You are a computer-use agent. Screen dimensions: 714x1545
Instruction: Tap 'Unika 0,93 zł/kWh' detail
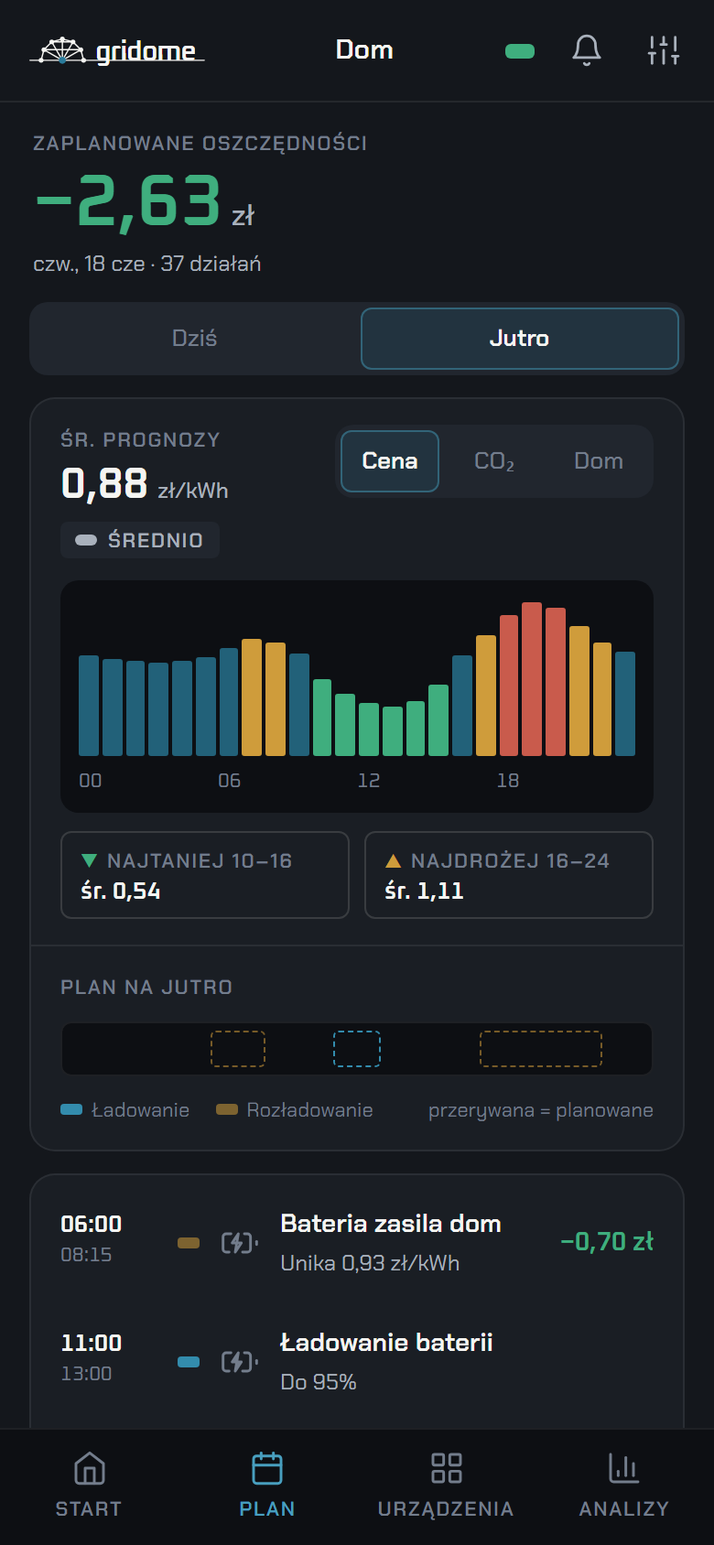point(370,1263)
